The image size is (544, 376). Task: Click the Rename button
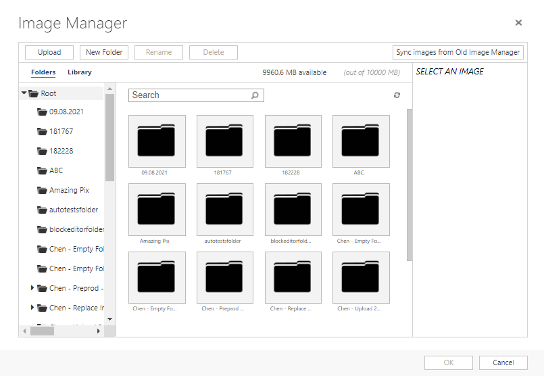[x=159, y=53]
